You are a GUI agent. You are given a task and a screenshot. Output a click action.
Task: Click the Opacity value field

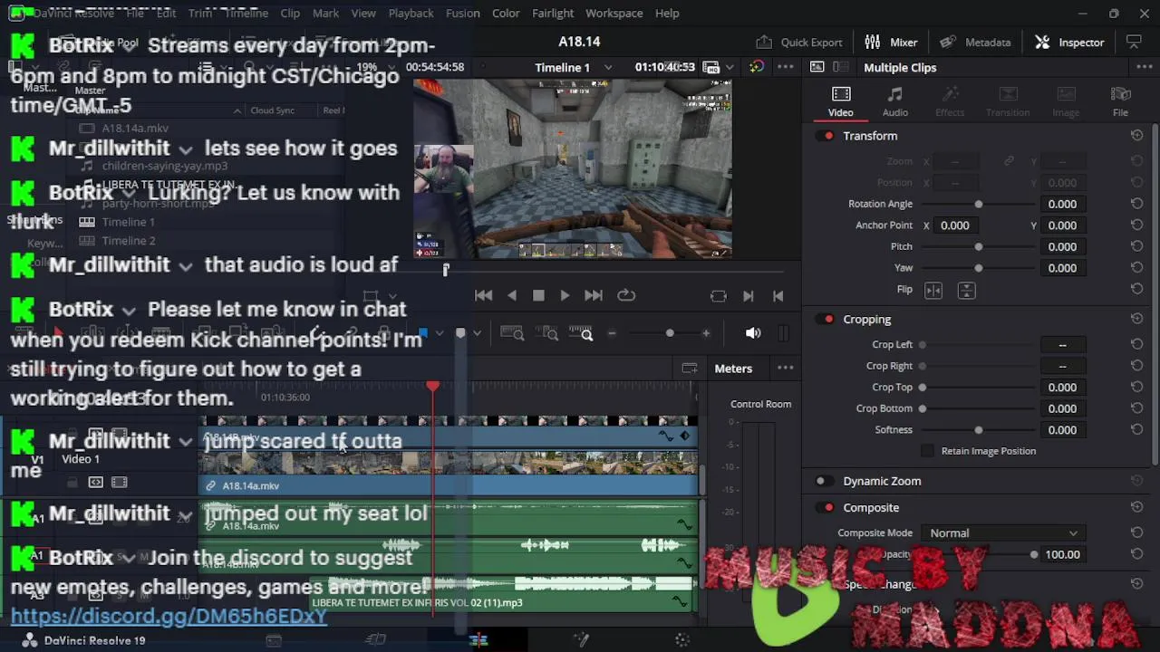click(1062, 554)
